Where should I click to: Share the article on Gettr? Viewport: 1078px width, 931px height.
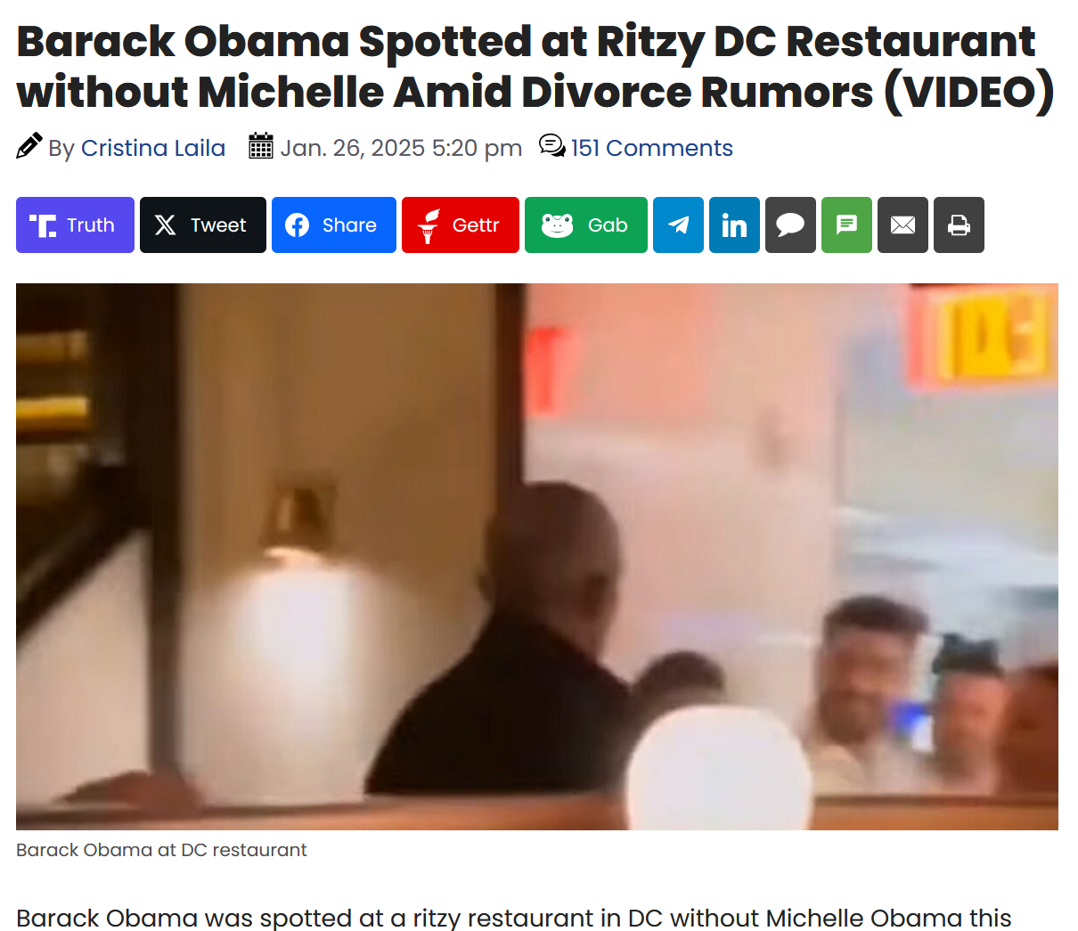click(x=461, y=225)
